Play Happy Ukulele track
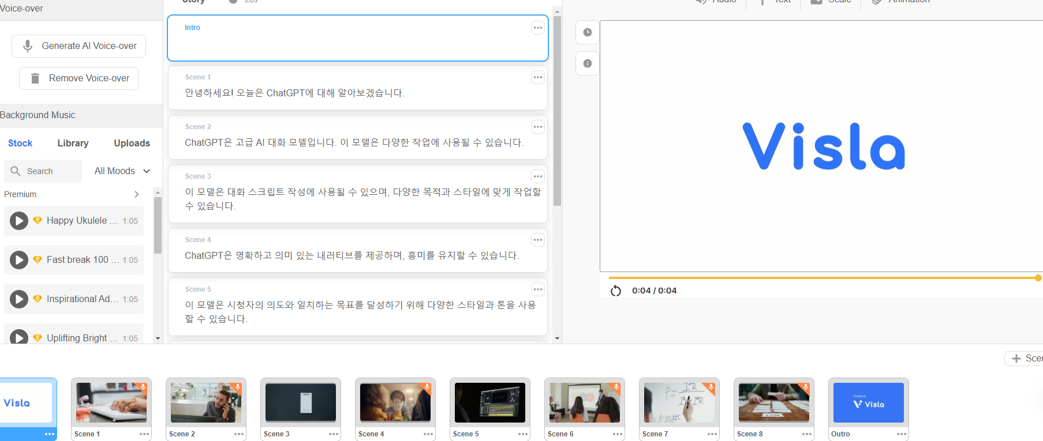Image resolution: width=1043 pixels, height=441 pixels. [x=19, y=221]
